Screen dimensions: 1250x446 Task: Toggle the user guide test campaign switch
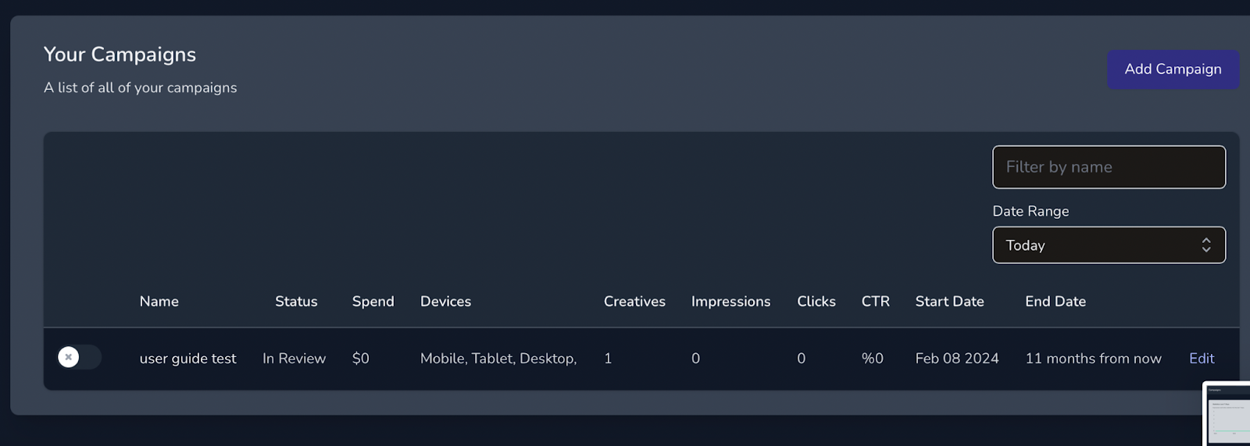click(79, 358)
